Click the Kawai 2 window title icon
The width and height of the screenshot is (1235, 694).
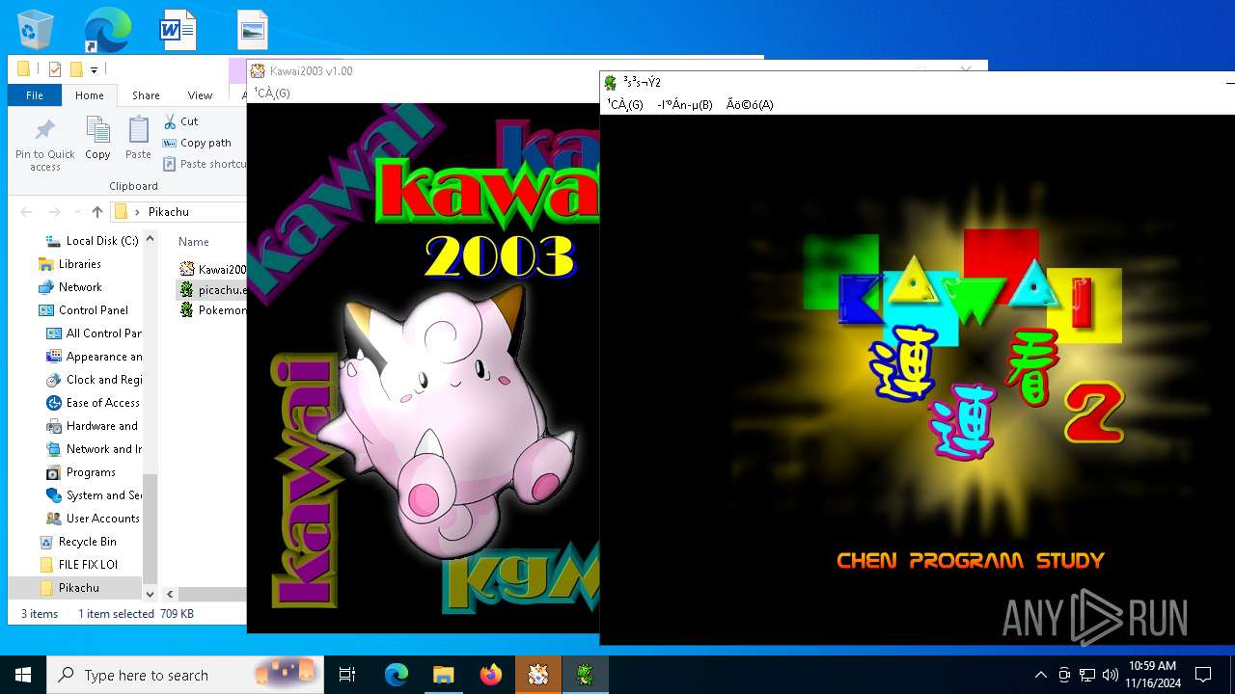(x=611, y=82)
